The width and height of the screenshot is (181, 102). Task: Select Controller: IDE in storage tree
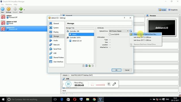[74, 31]
